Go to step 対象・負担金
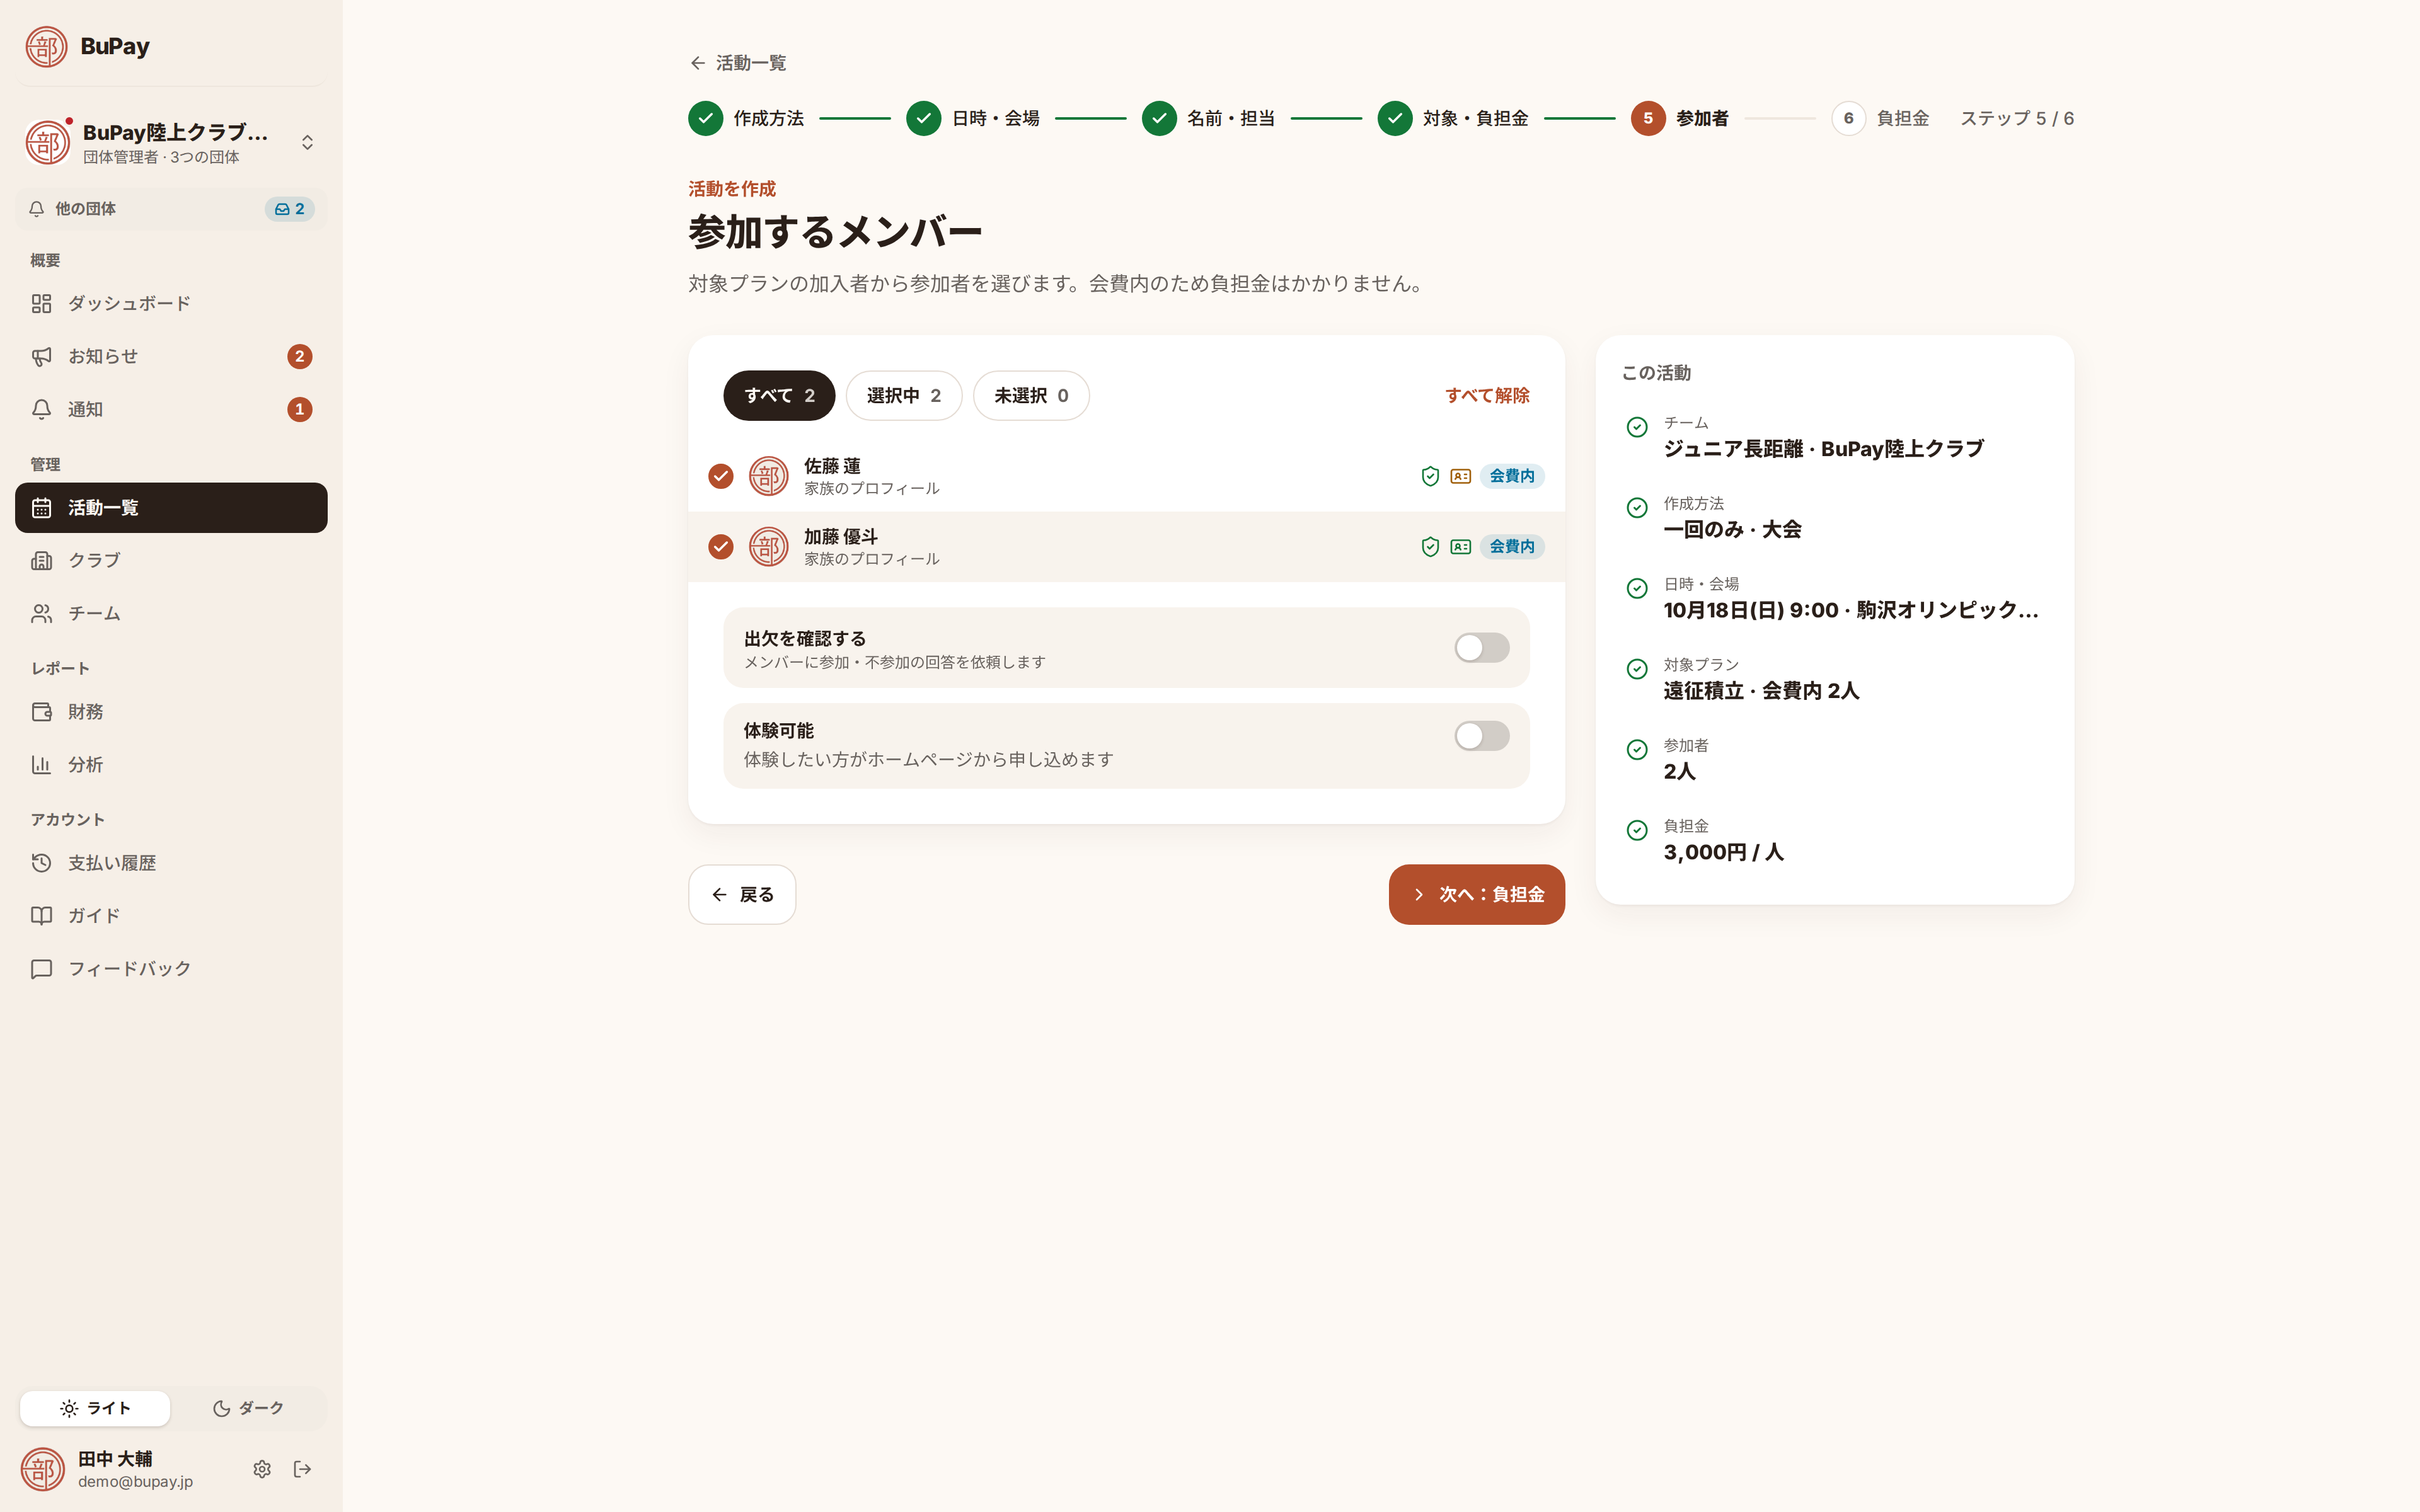This screenshot has height=1512, width=2420. [x=1453, y=118]
